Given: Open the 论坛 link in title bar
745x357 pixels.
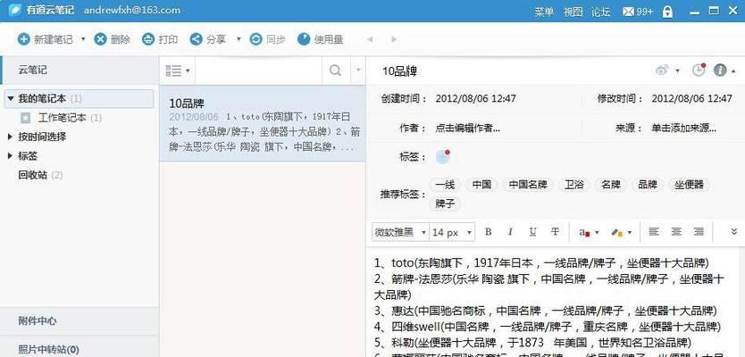Looking at the screenshot, I should (x=601, y=12).
